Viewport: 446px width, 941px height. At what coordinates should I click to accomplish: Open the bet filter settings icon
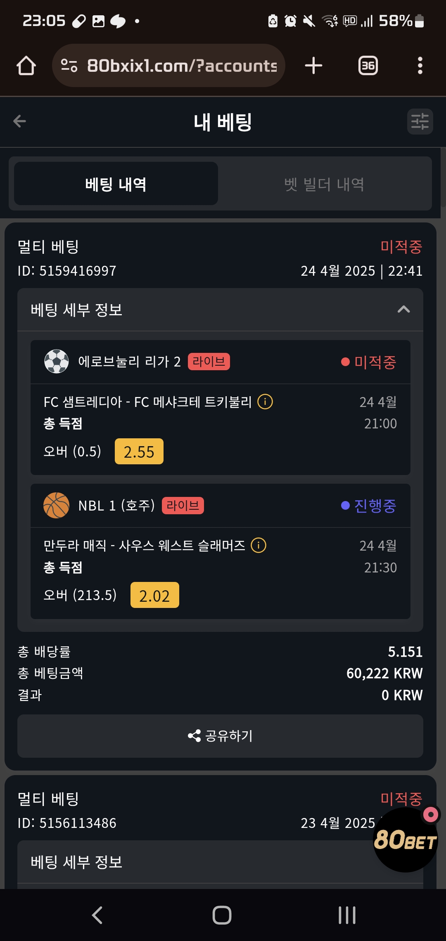click(420, 122)
